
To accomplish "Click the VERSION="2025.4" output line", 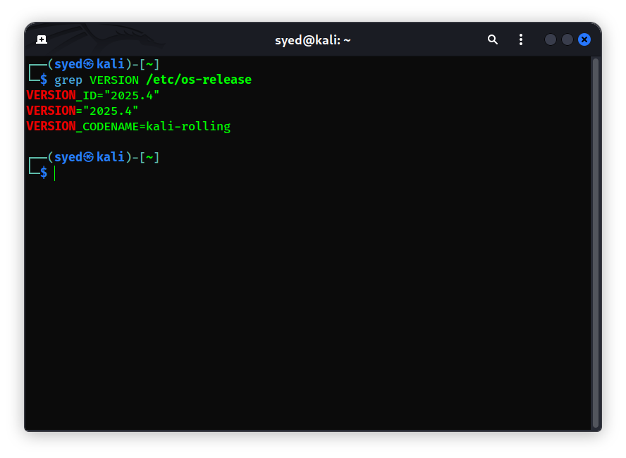I will point(82,111).
